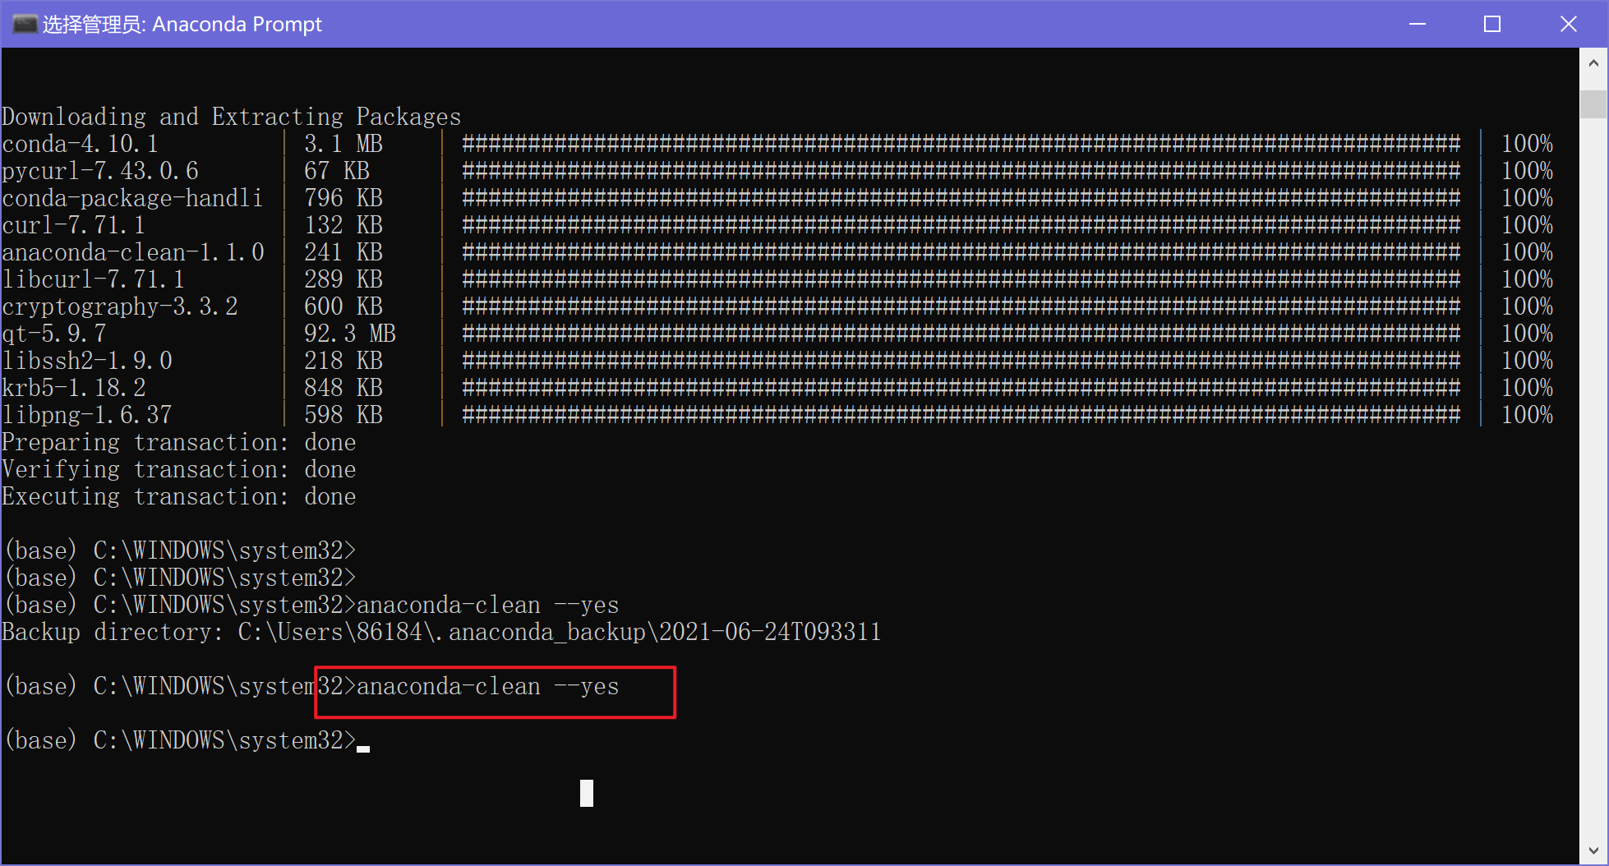The image size is (1609, 866).
Task: Click the hash progress bar for cryptography-3.3.2
Action: (x=961, y=306)
